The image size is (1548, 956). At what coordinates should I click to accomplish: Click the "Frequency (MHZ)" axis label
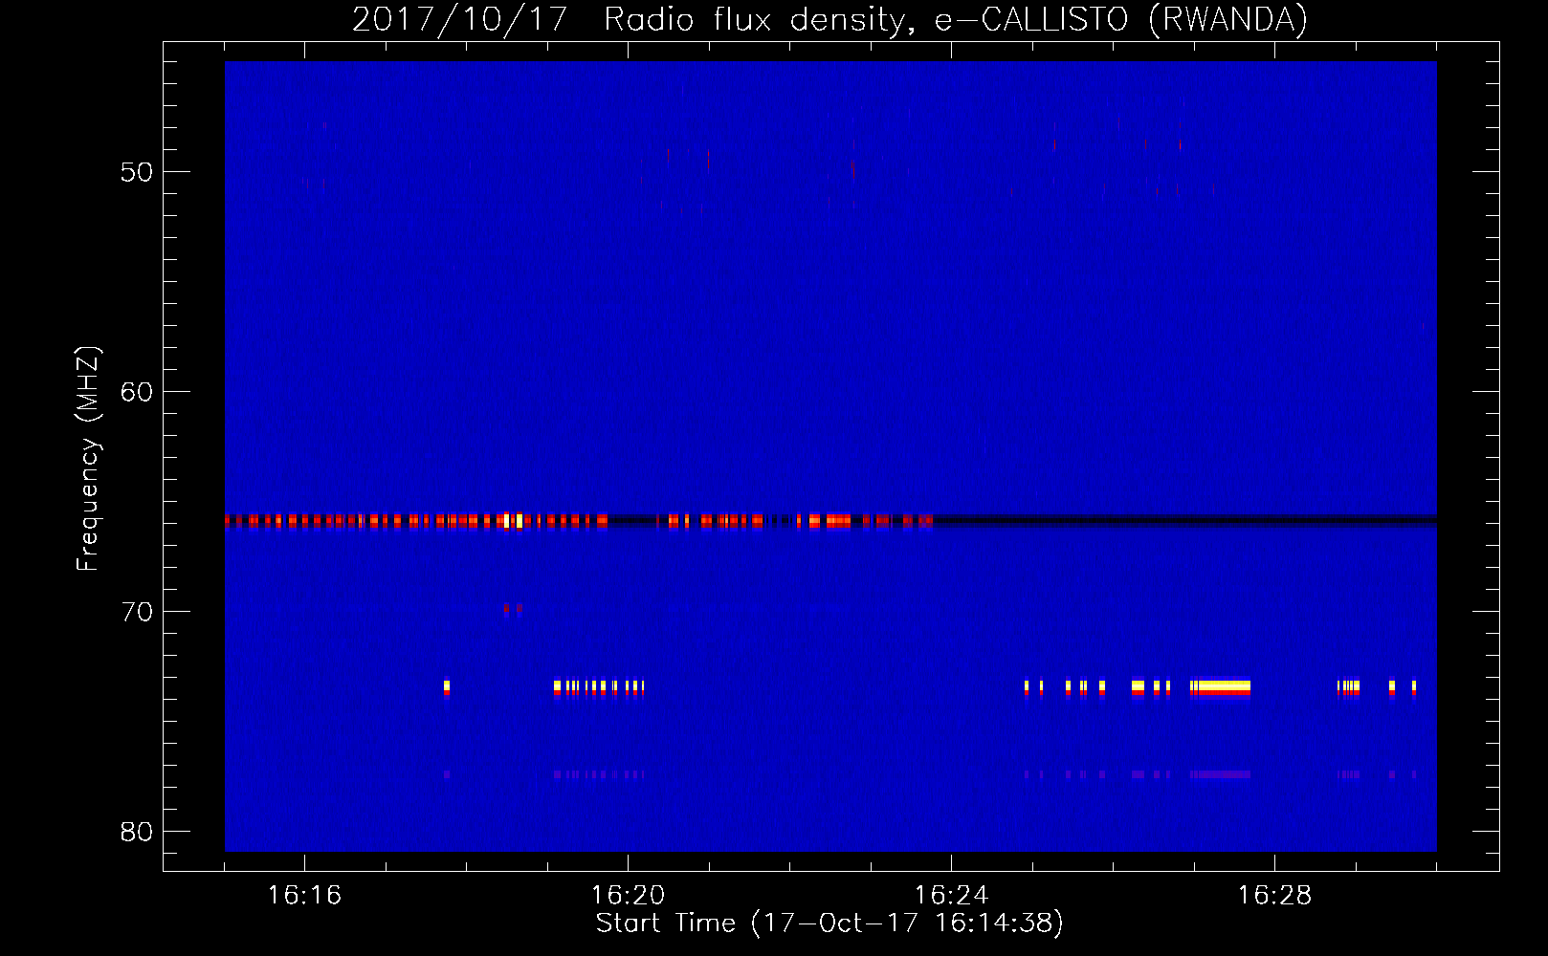[88, 459]
